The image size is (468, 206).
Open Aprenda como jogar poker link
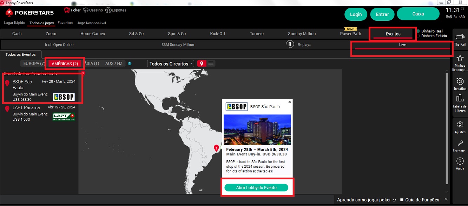point(366,200)
